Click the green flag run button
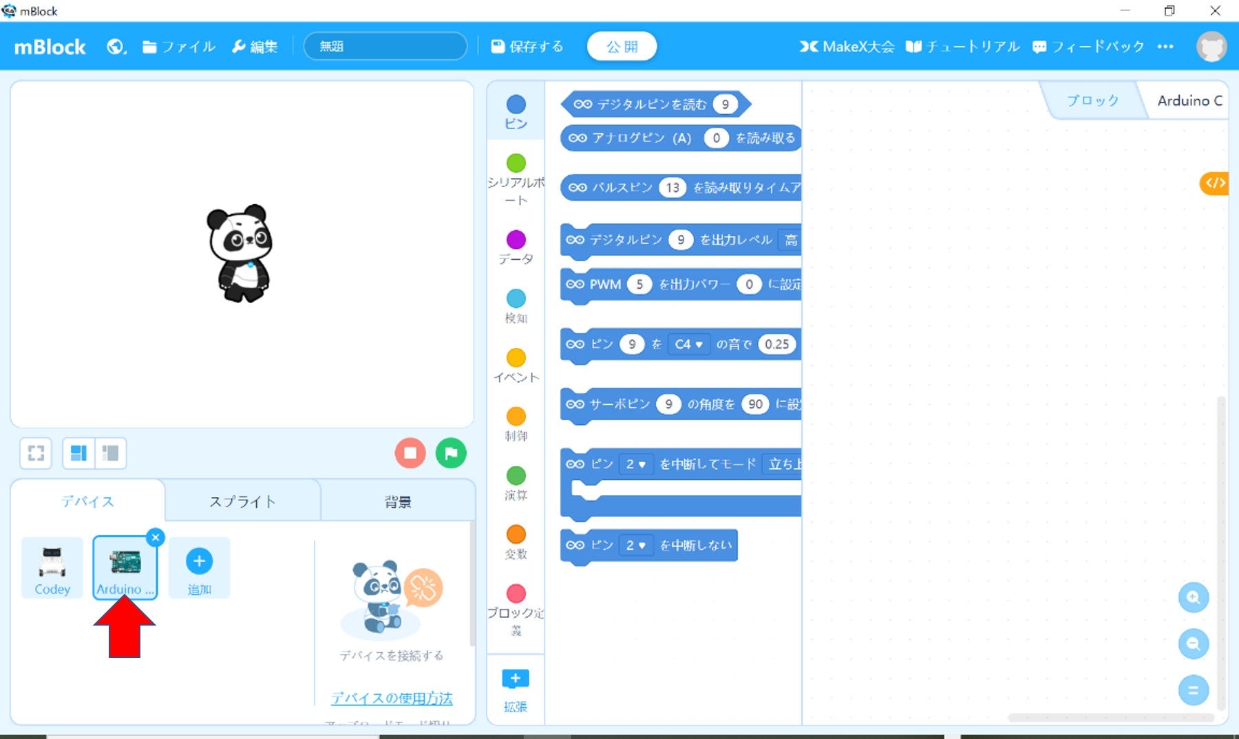The image size is (1239, 739). (x=451, y=453)
